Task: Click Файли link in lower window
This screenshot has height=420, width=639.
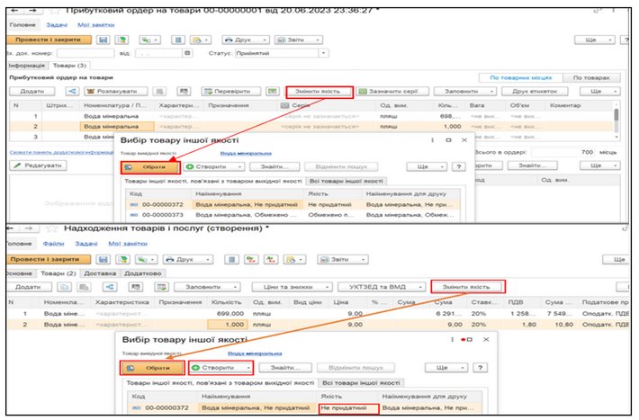Action: (x=54, y=244)
